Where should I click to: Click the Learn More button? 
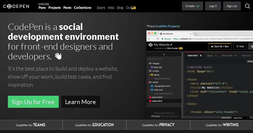pyautogui.click(x=81, y=102)
